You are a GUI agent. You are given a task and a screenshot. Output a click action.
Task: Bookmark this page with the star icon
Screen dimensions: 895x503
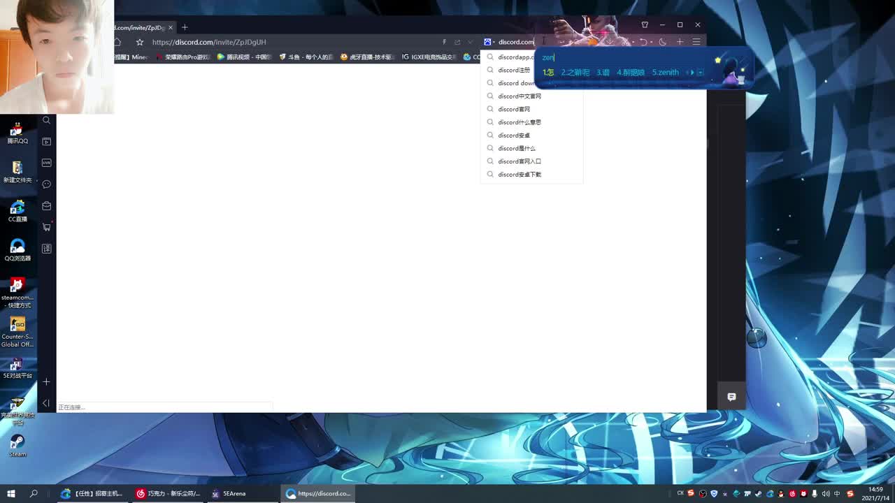tap(139, 42)
